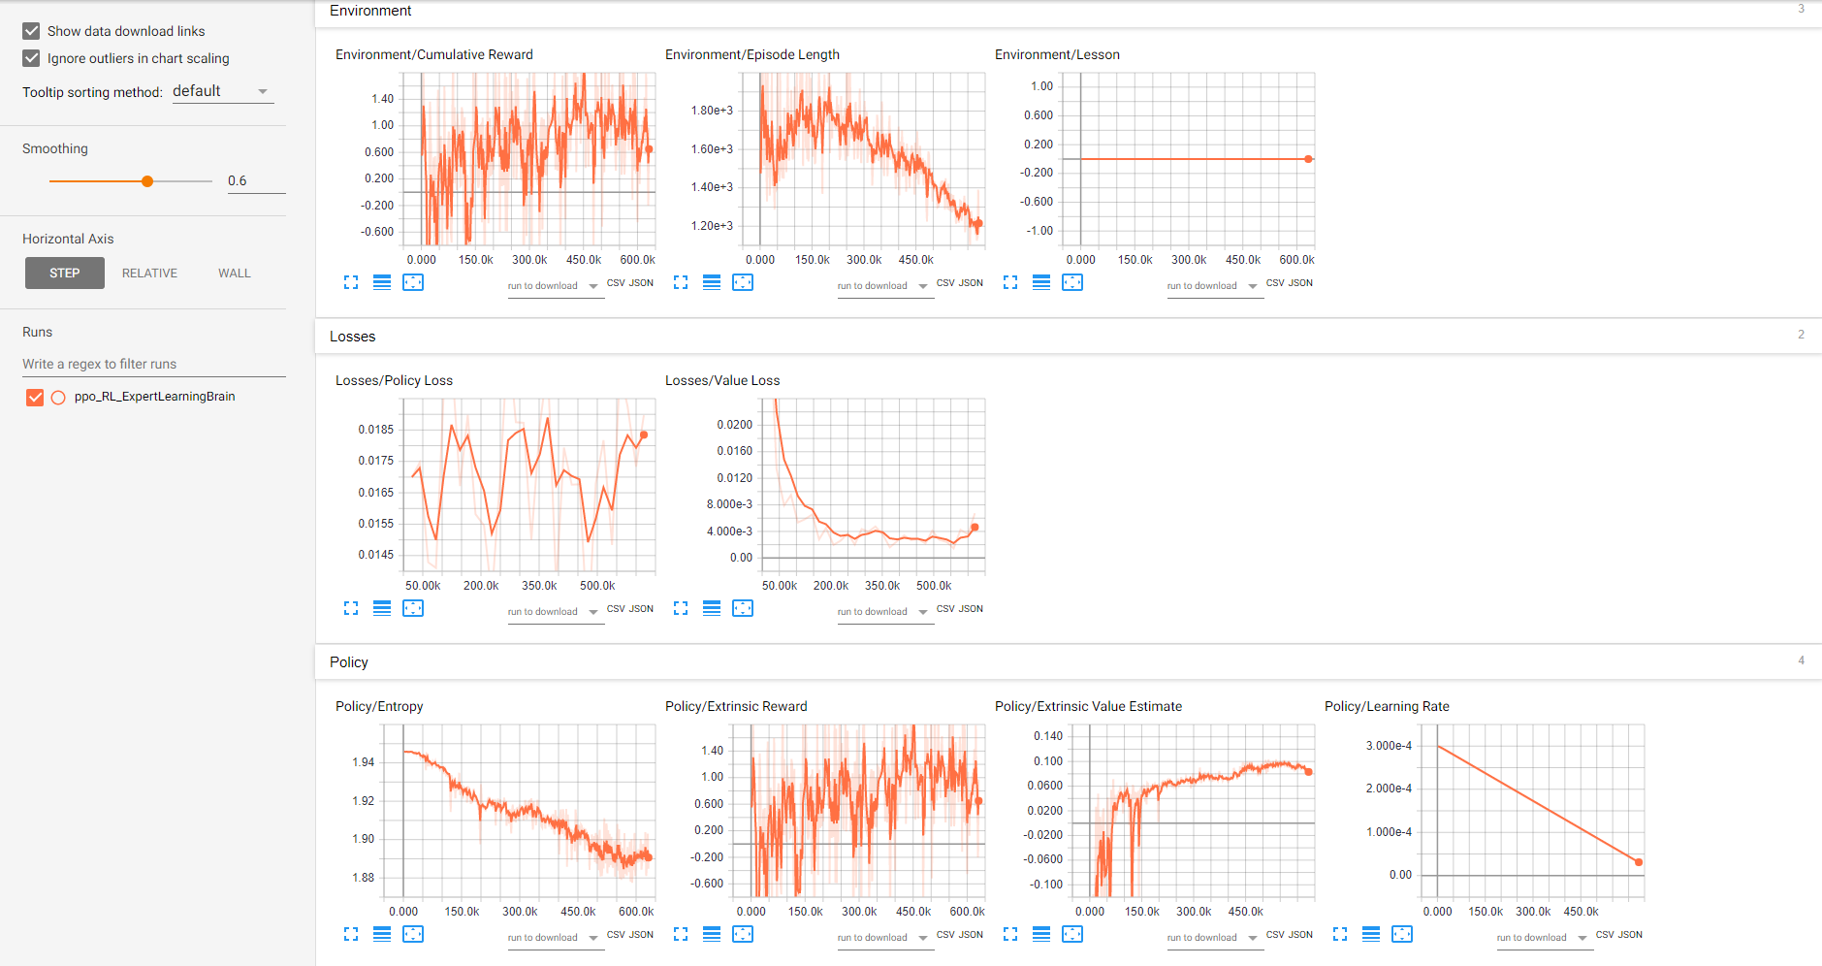
Task: Click the smoothing value field showing 0.6
Action: pyautogui.click(x=256, y=181)
